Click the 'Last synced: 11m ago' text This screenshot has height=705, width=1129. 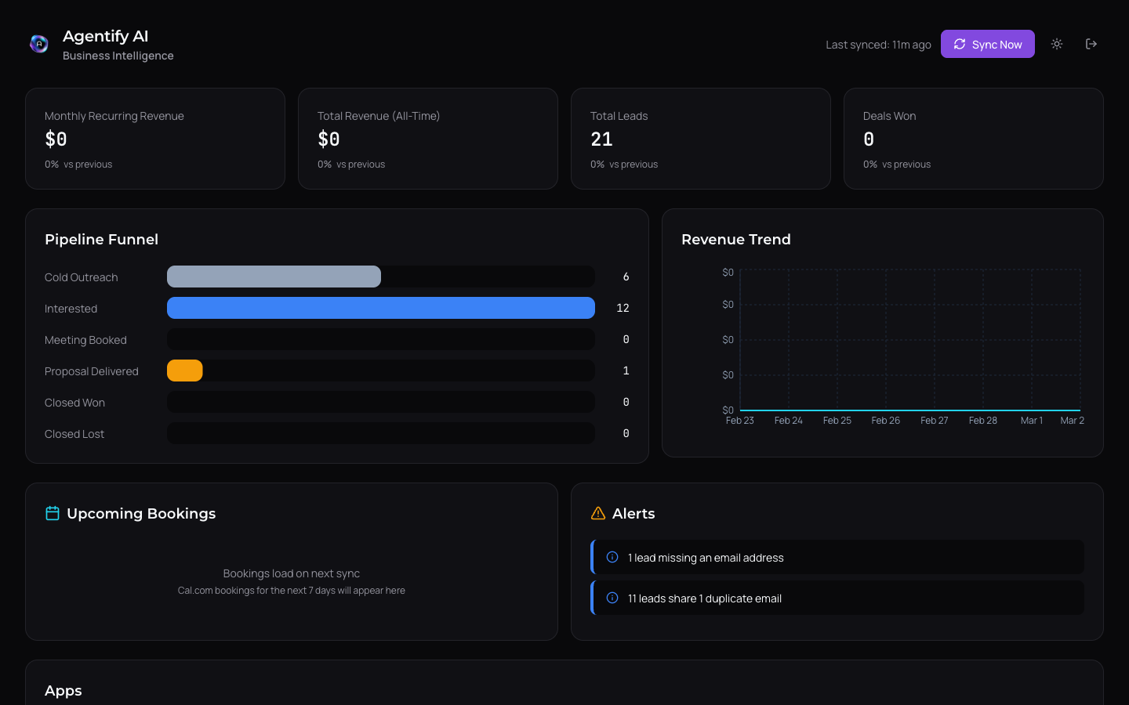(x=878, y=45)
